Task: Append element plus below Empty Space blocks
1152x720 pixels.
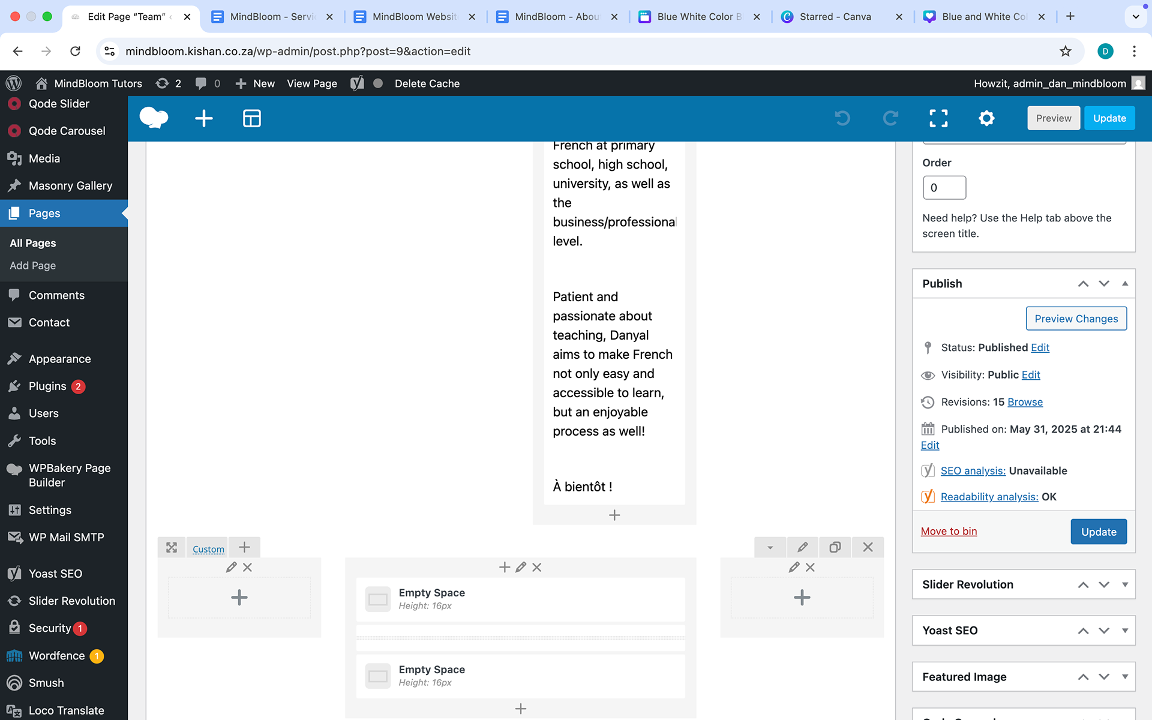Action: (x=521, y=709)
